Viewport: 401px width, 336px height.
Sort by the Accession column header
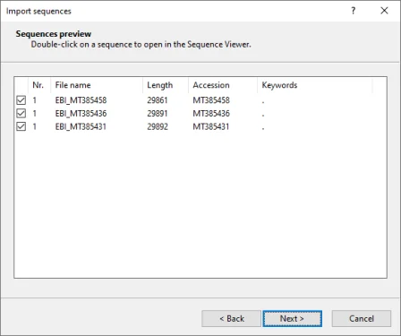[223, 85]
